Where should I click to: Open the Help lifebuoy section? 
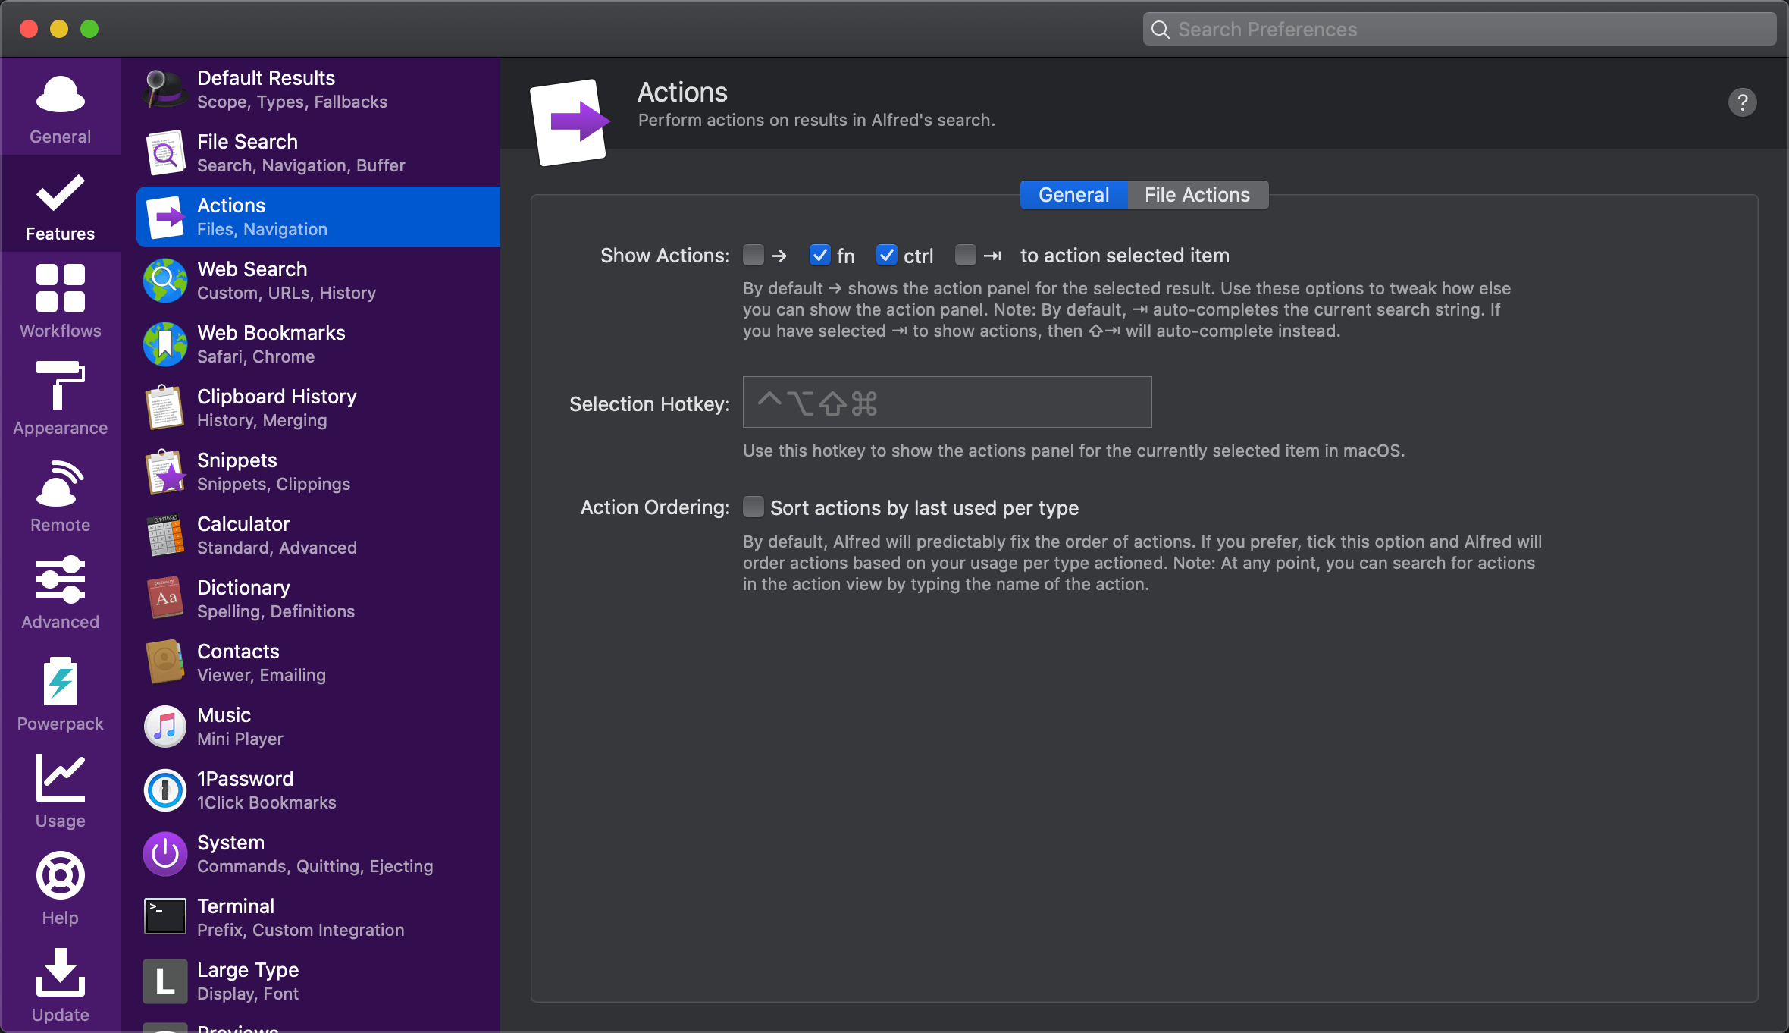point(61,887)
